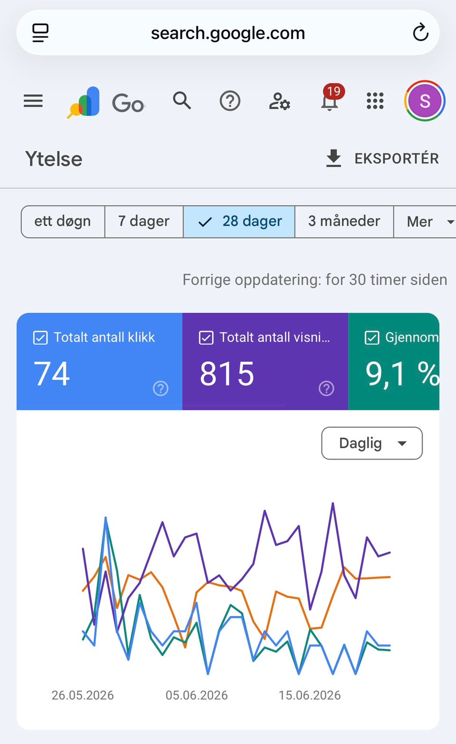This screenshot has width=456, height=744.
Task: Expand the Daglig interval dropdown
Action: tap(372, 443)
